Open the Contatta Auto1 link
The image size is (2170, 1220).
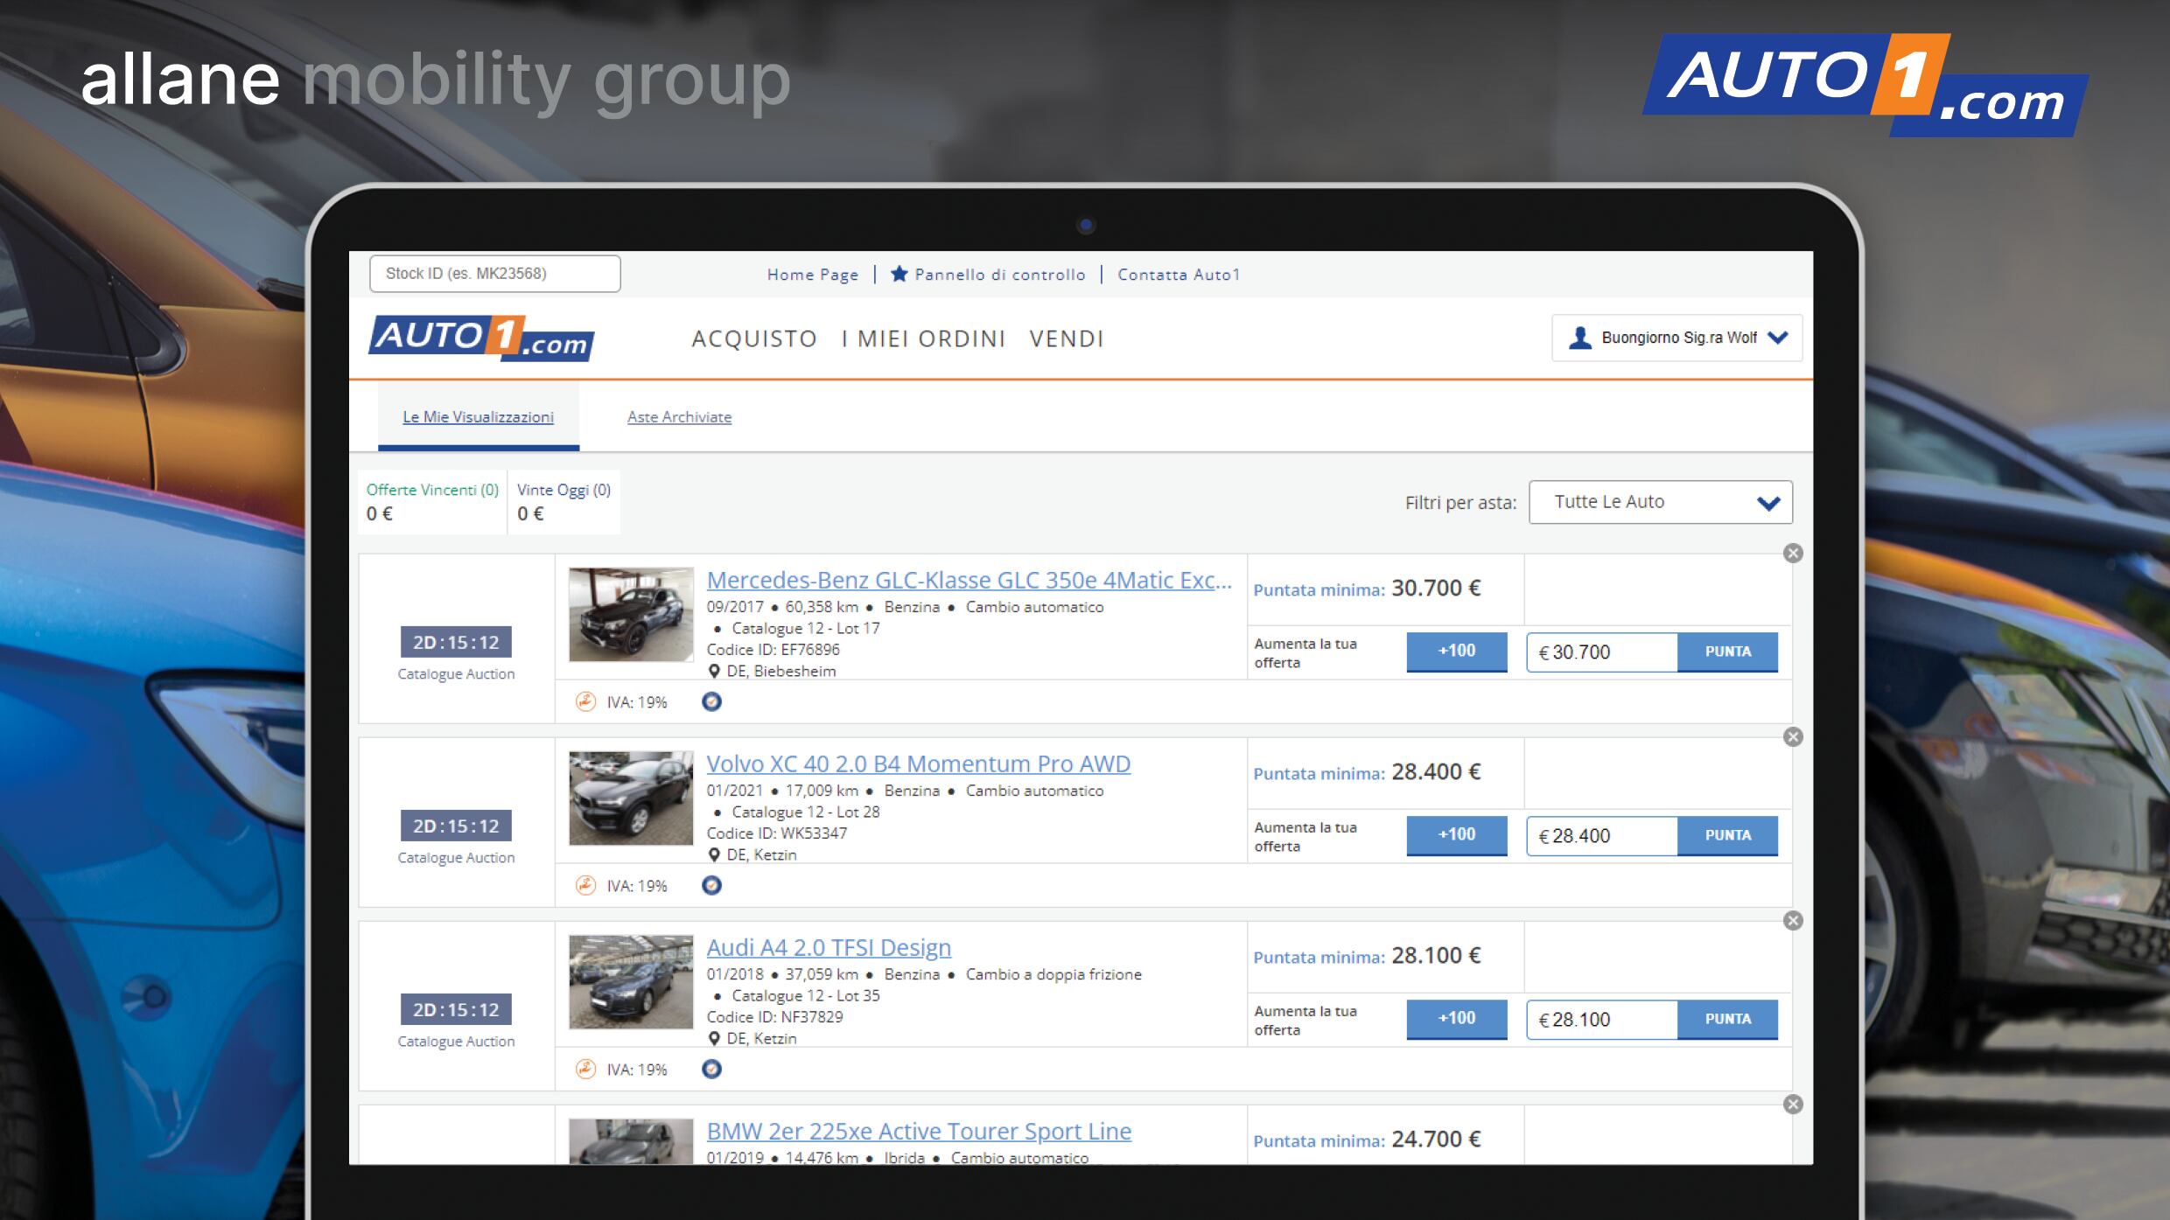(1179, 275)
